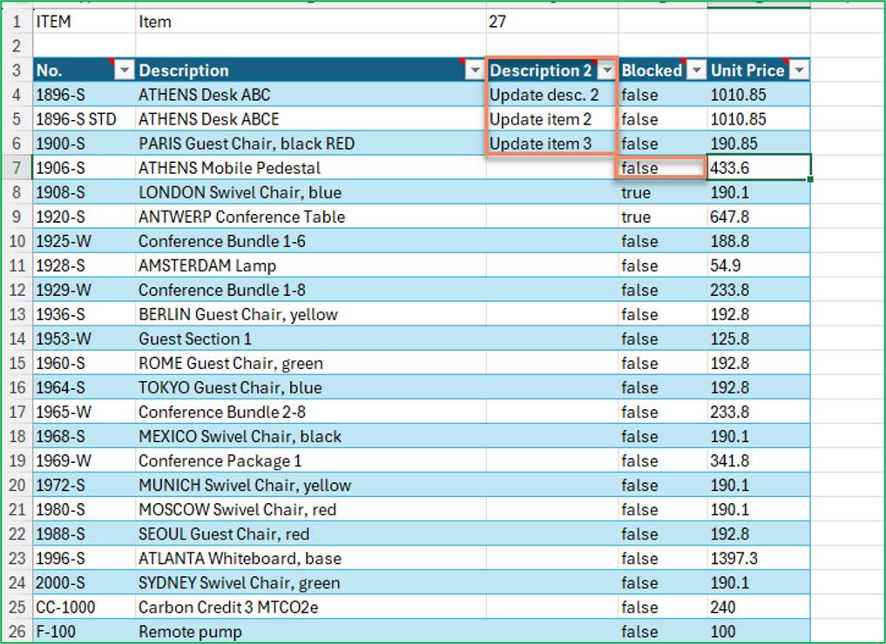Open the Description 2 column filter dropdown
The image size is (886, 644).
point(607,70)
